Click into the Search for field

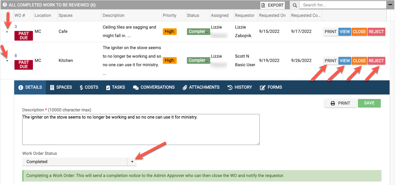(x=343, y=5)
